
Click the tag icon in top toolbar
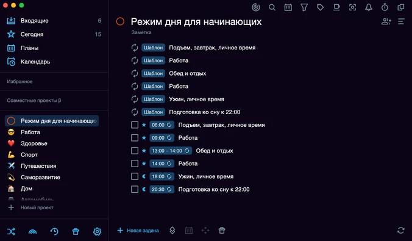click(x=320, y=7)
